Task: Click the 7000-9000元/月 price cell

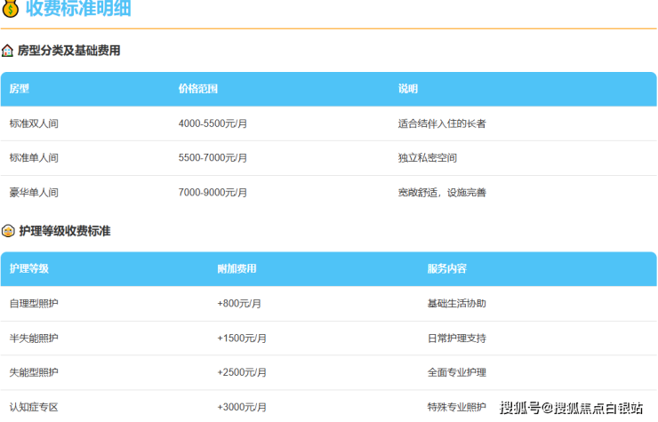Action: [x=213, y=193]
